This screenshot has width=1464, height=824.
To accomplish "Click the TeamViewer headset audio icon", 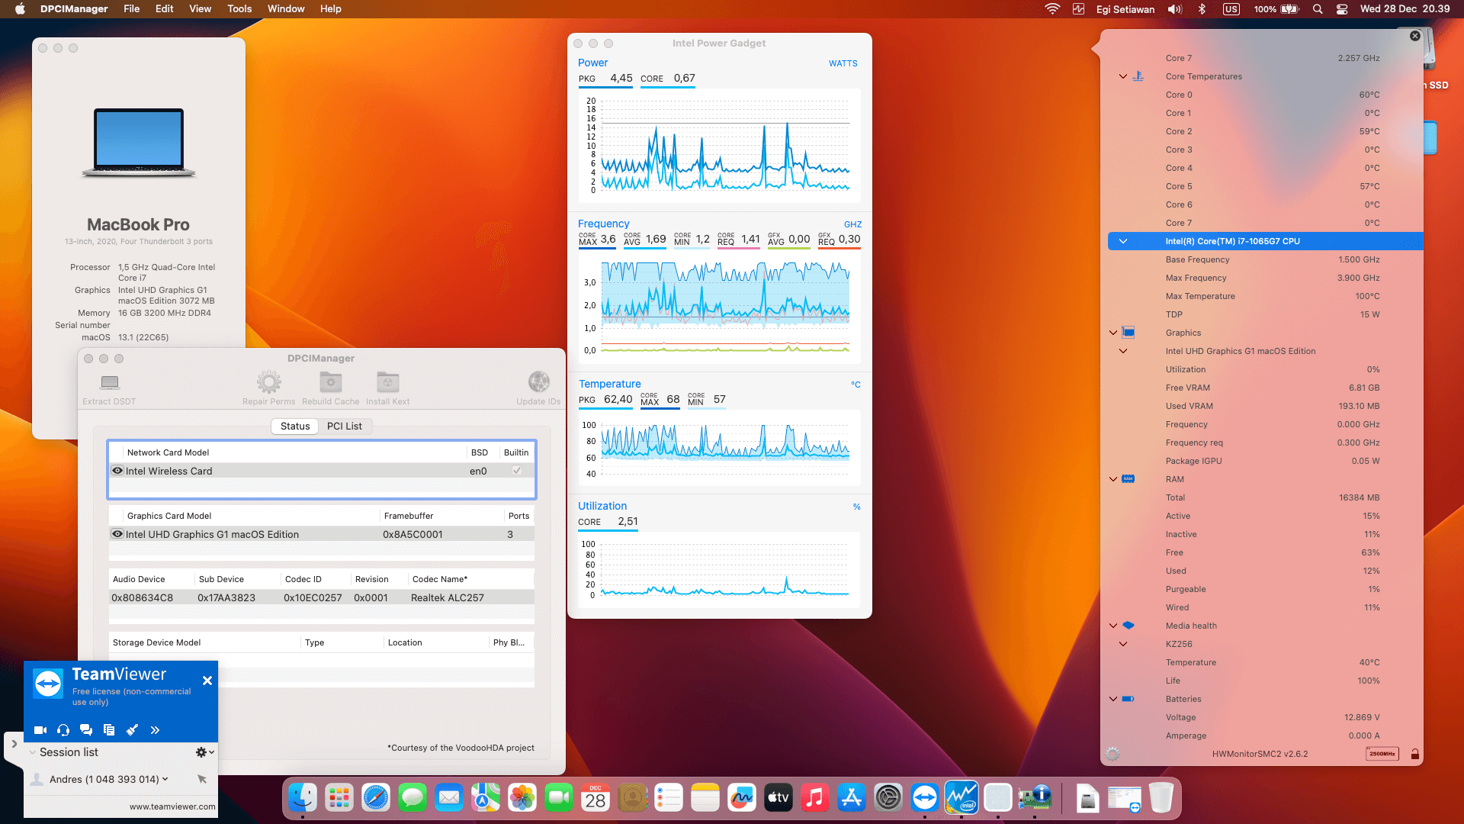I will [63, 730].
